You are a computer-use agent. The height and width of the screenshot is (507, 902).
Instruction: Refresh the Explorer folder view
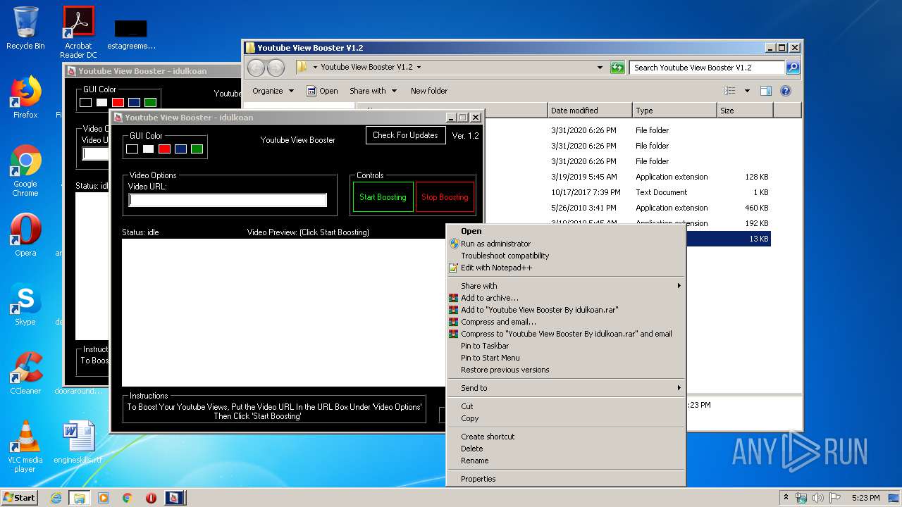point(617,68)
